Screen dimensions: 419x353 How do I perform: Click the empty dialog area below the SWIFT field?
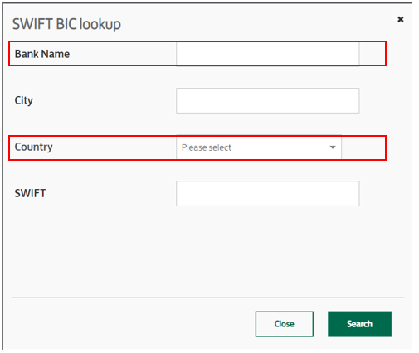208,251
